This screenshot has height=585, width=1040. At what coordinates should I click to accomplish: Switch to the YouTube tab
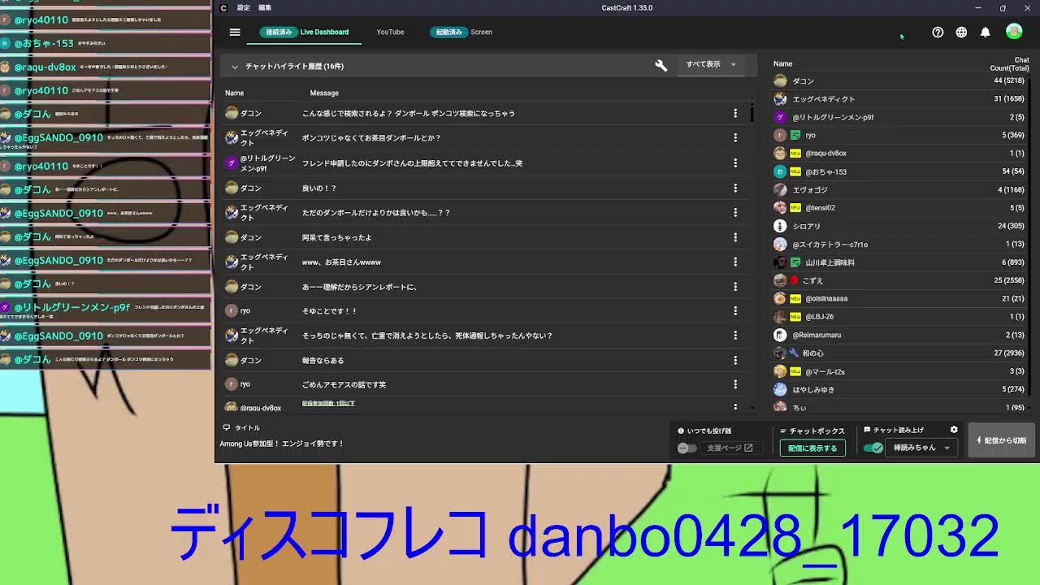click(390, 32)
